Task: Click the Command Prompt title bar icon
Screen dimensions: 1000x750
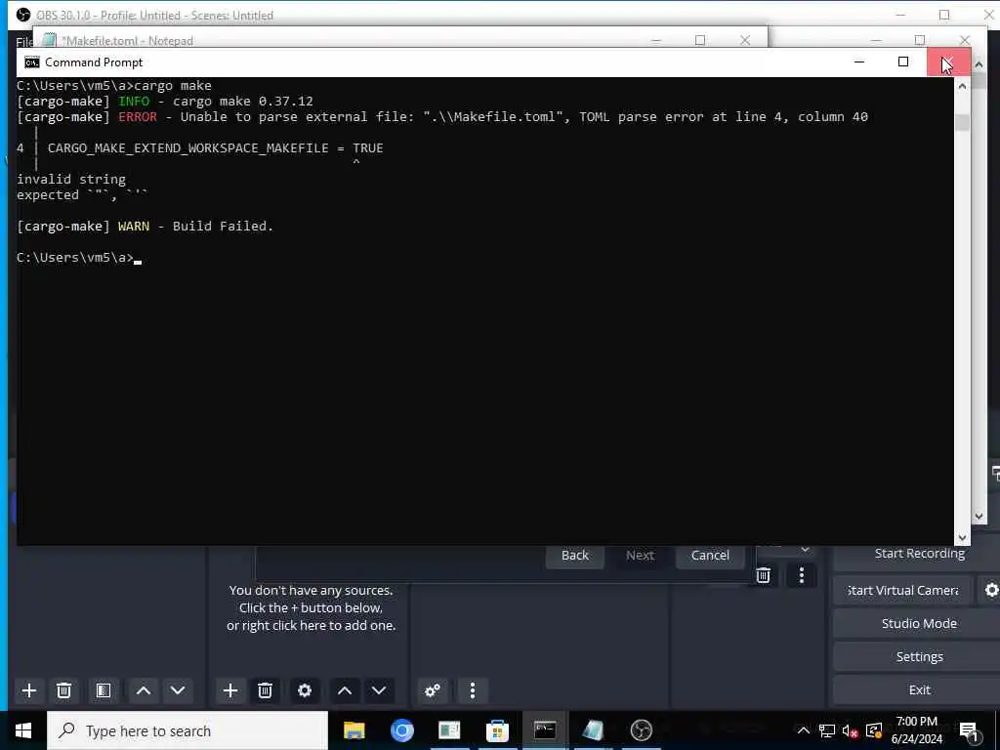Action: coord(32,62)
